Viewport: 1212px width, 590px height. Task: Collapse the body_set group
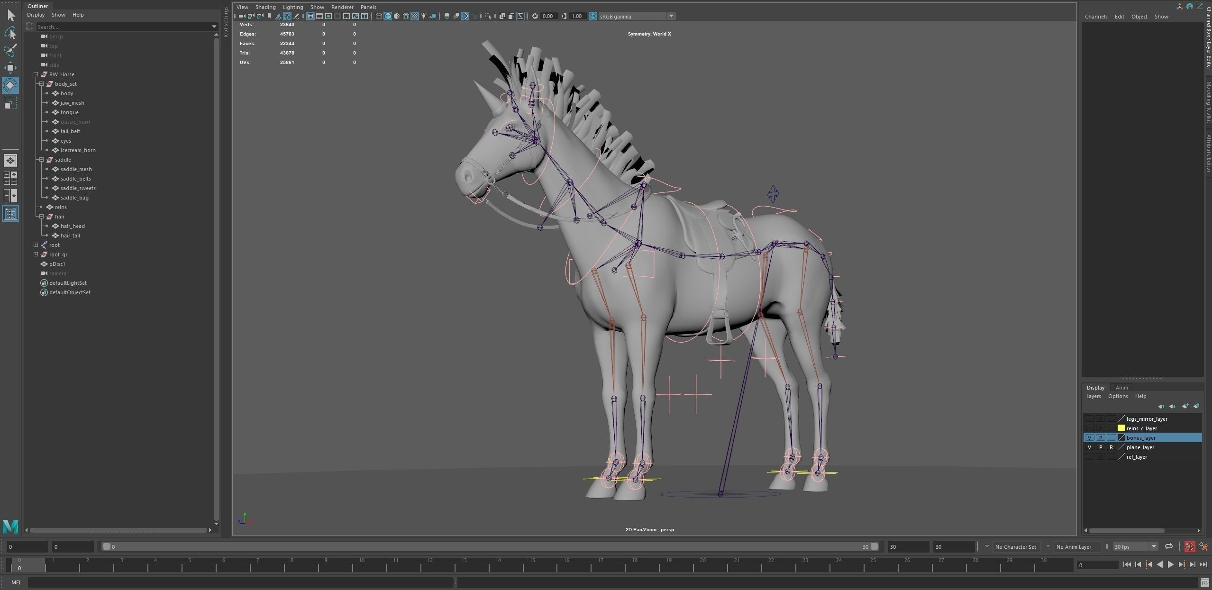pos(41,84)
